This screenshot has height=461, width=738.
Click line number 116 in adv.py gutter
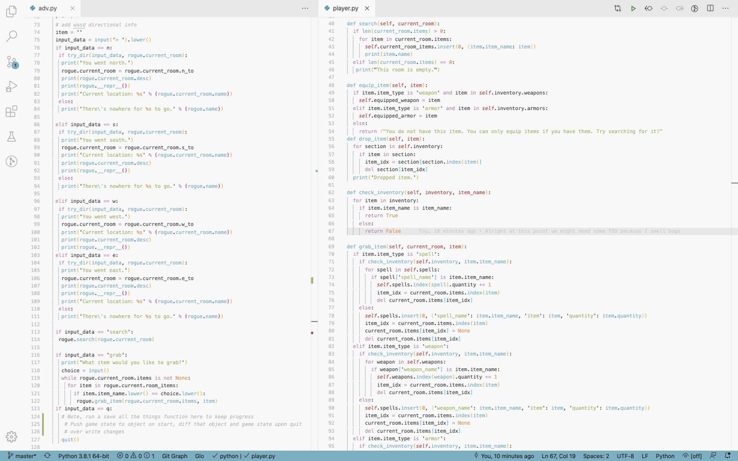coord(34,355)
